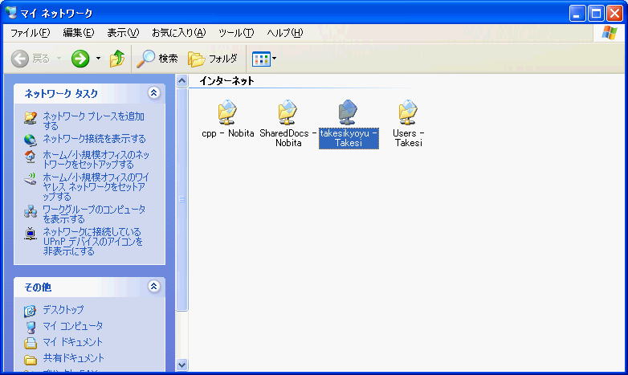Click the Windows flag logo
Image resolution: width=628 pixels, height=375 pixels.
(610, 33)
